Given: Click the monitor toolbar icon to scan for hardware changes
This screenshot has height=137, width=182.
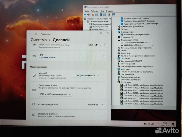Looking at the screenshot, I should click(113, 14).
